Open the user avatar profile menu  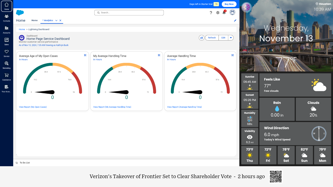pyautogui.click(x=232, y=12)
